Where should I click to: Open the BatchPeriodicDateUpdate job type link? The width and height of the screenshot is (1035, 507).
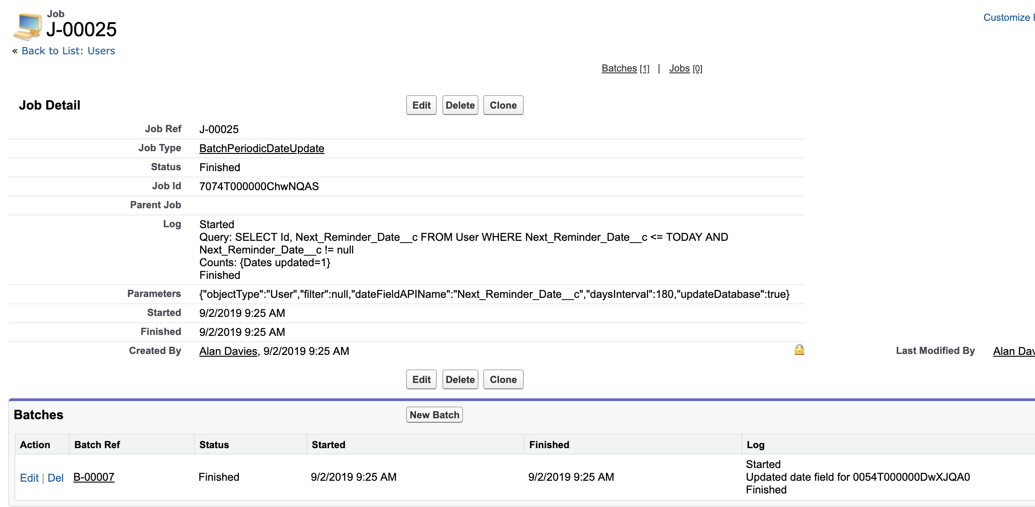pyautogui.click(x=261, y=148)
